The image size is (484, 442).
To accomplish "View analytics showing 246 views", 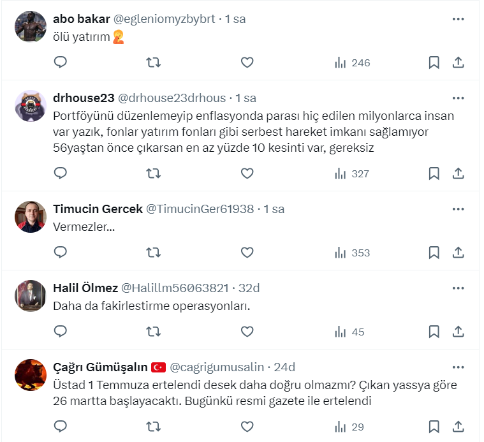I will [352, 63].
